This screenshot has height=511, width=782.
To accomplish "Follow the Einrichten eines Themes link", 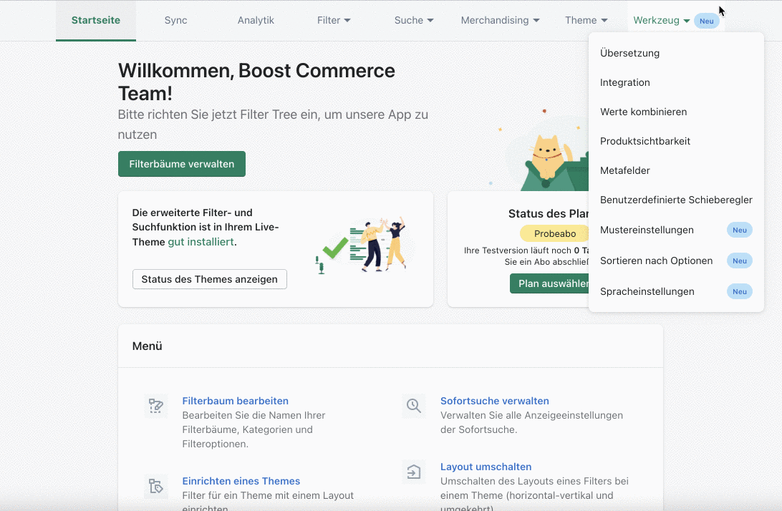I will click(x=241, y=481).
